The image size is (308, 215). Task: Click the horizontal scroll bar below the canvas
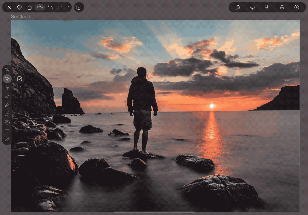pyautogui.click(x=154, y=212)
